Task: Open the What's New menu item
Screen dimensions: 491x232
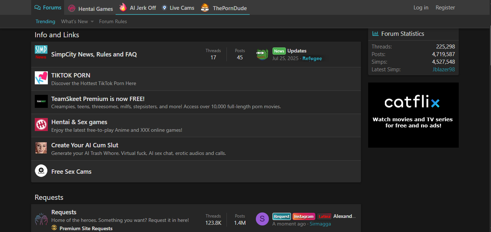Action: 74,21
